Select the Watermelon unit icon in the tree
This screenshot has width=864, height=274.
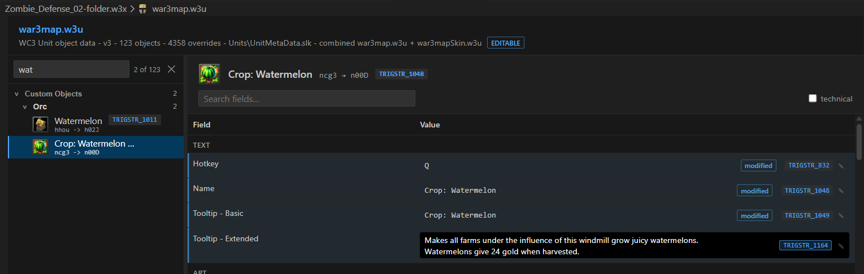click(x=40, y=124)
